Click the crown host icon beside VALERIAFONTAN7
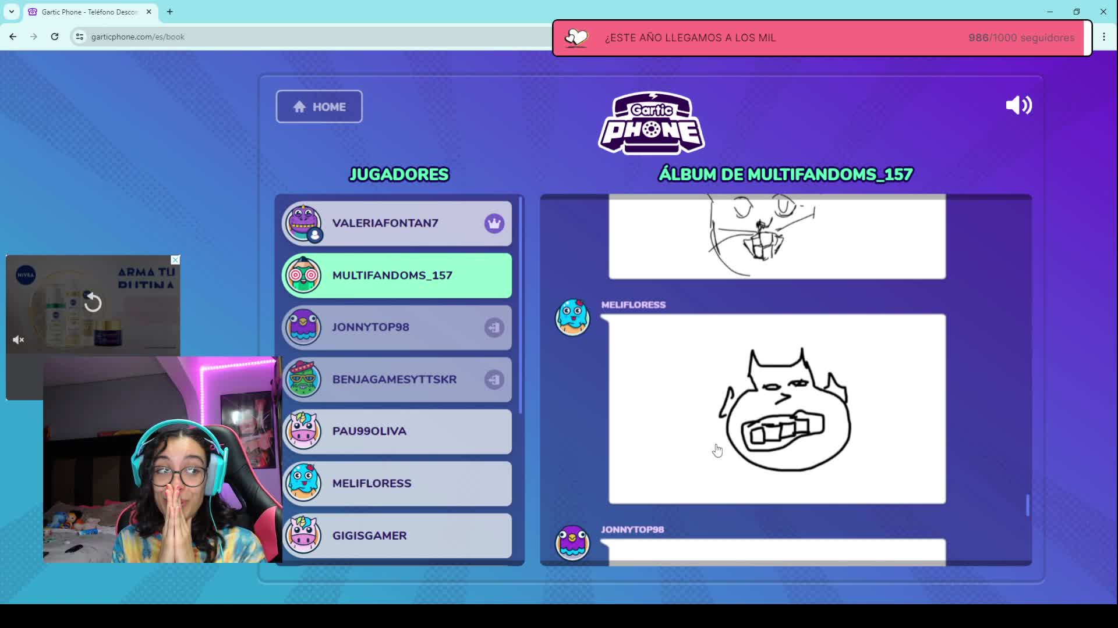The height and width of the screenshot is (628, 1118). tap(494, 223)
